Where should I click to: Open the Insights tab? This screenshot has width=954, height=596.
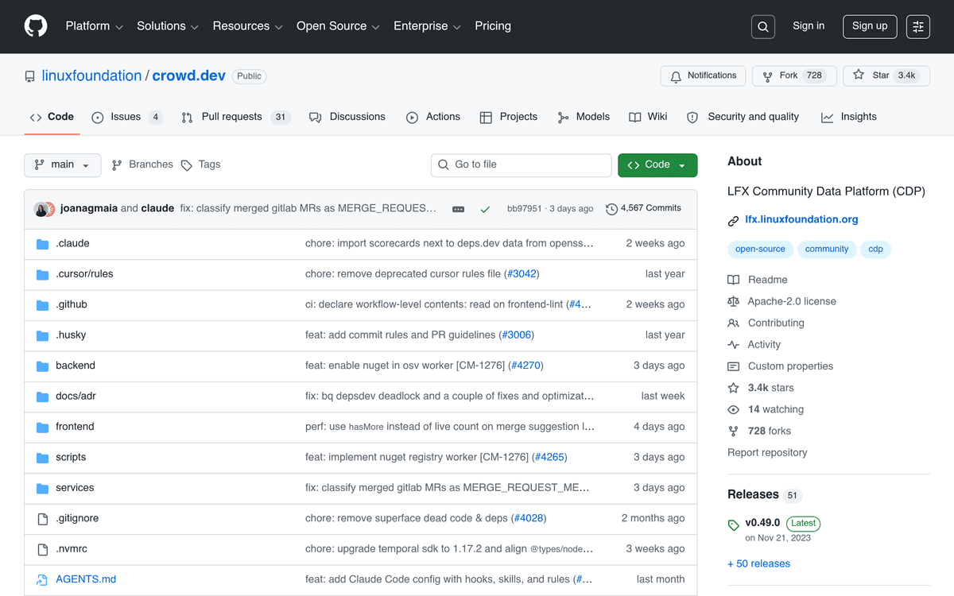[849, 117]
